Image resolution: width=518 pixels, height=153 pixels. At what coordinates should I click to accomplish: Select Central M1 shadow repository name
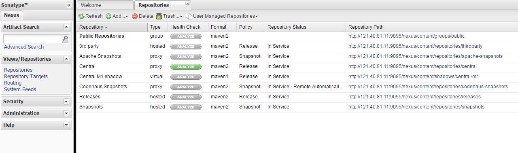pyautogui.click(x=101, y=76)
